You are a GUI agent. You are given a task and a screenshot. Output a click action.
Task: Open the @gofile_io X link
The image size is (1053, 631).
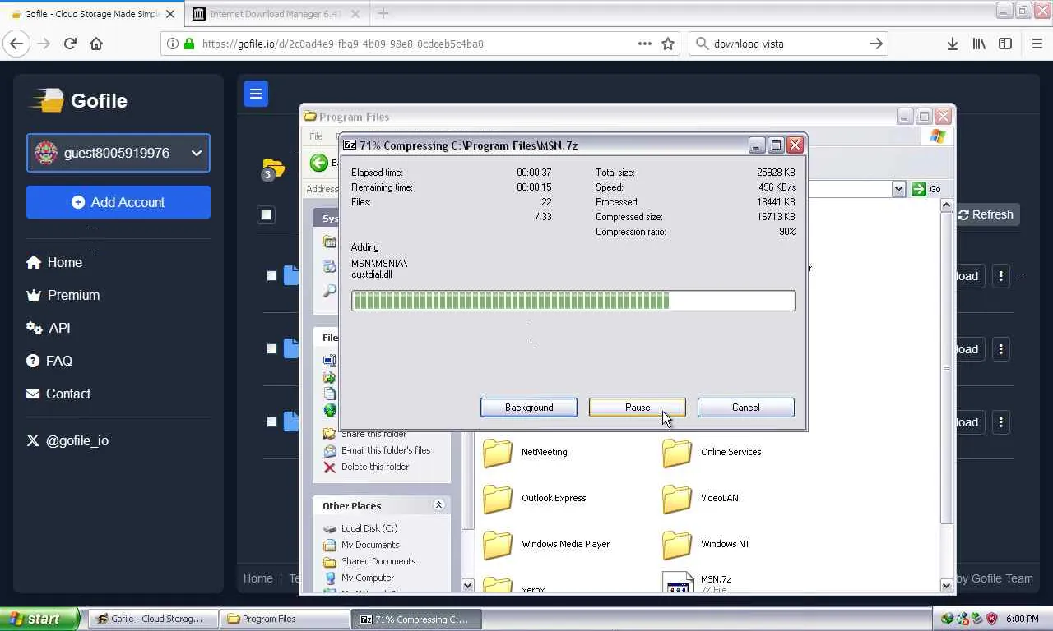pos(67,440)
